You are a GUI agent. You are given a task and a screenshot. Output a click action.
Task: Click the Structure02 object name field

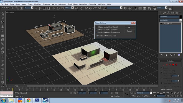click(x=169, y=17)
